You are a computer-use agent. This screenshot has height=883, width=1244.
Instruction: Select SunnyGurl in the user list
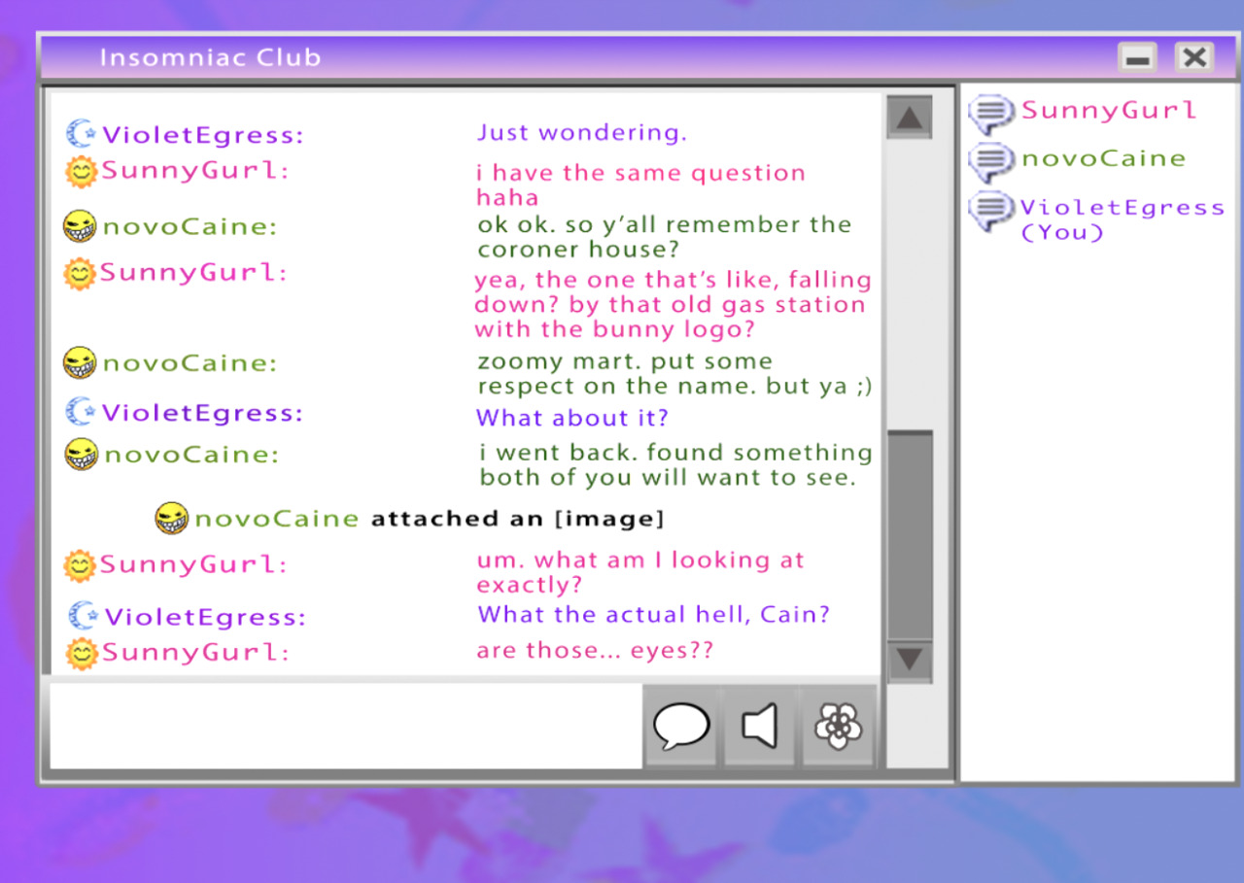point(1108,111)
